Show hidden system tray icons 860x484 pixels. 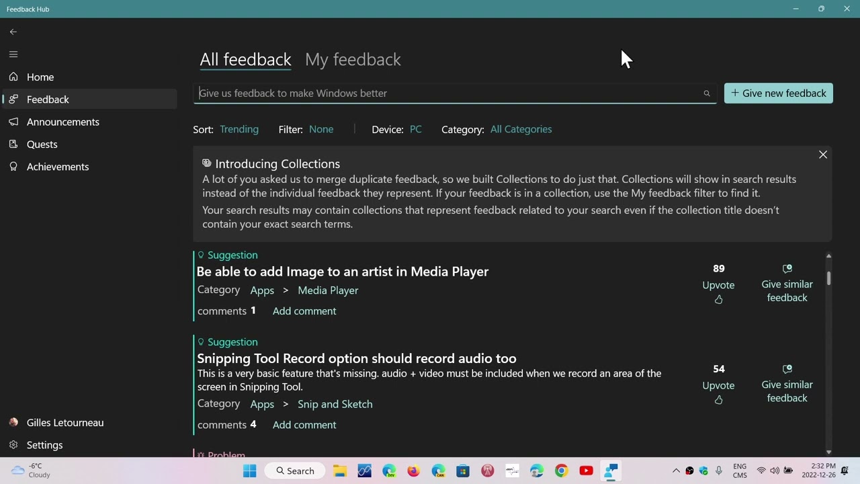click(x=676, y=471)
